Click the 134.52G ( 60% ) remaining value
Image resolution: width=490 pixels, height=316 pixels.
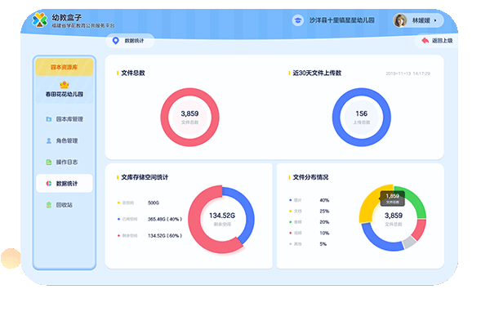165,236
